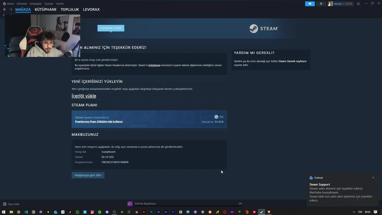The image size is (382, 215).
Task: Click the confirmation code 390261374835746808
Action: point(115,162)
